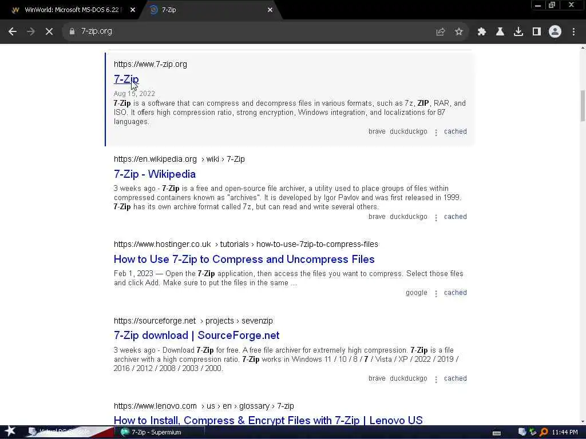The image size is (586, 439).
Task: Click cached link for the 7-zip.org result
Action: (x=455, y=131)
